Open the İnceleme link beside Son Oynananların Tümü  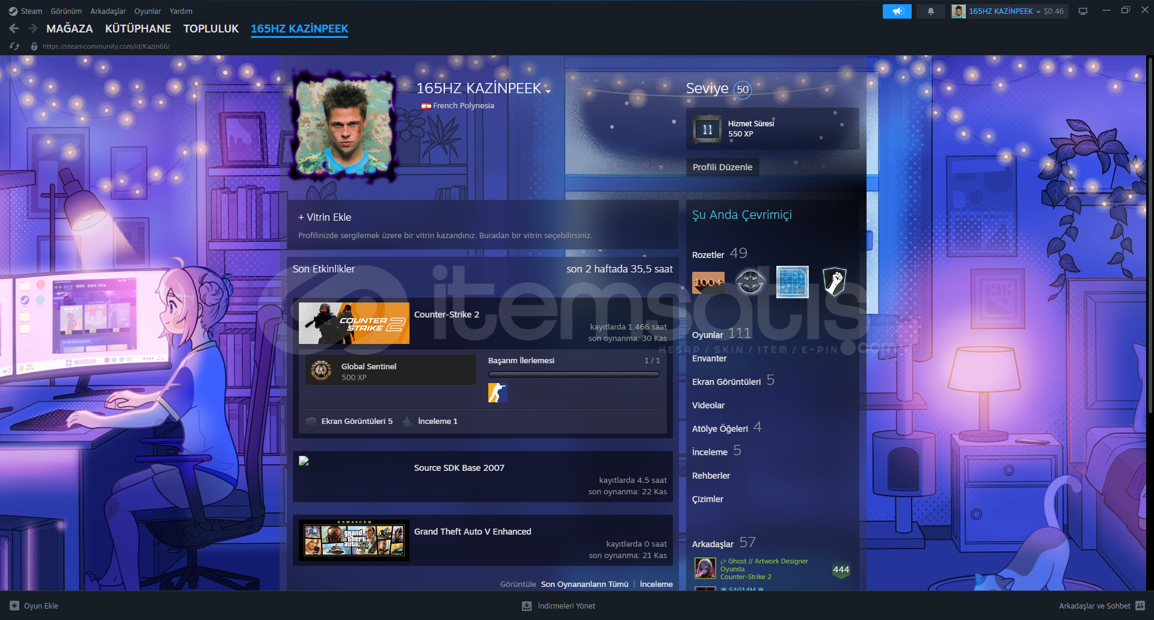coord(656,584)
